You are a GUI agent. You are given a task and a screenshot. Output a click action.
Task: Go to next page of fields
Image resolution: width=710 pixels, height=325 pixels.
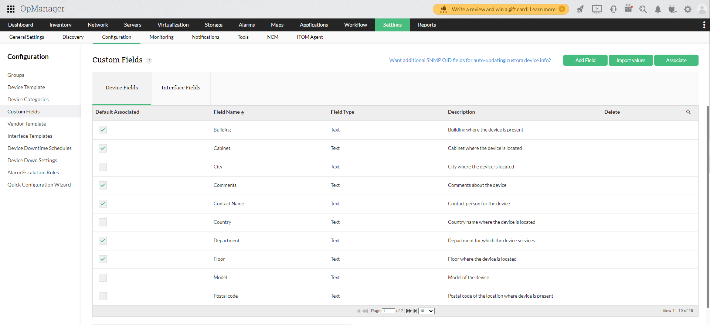(x=408, y=311)
